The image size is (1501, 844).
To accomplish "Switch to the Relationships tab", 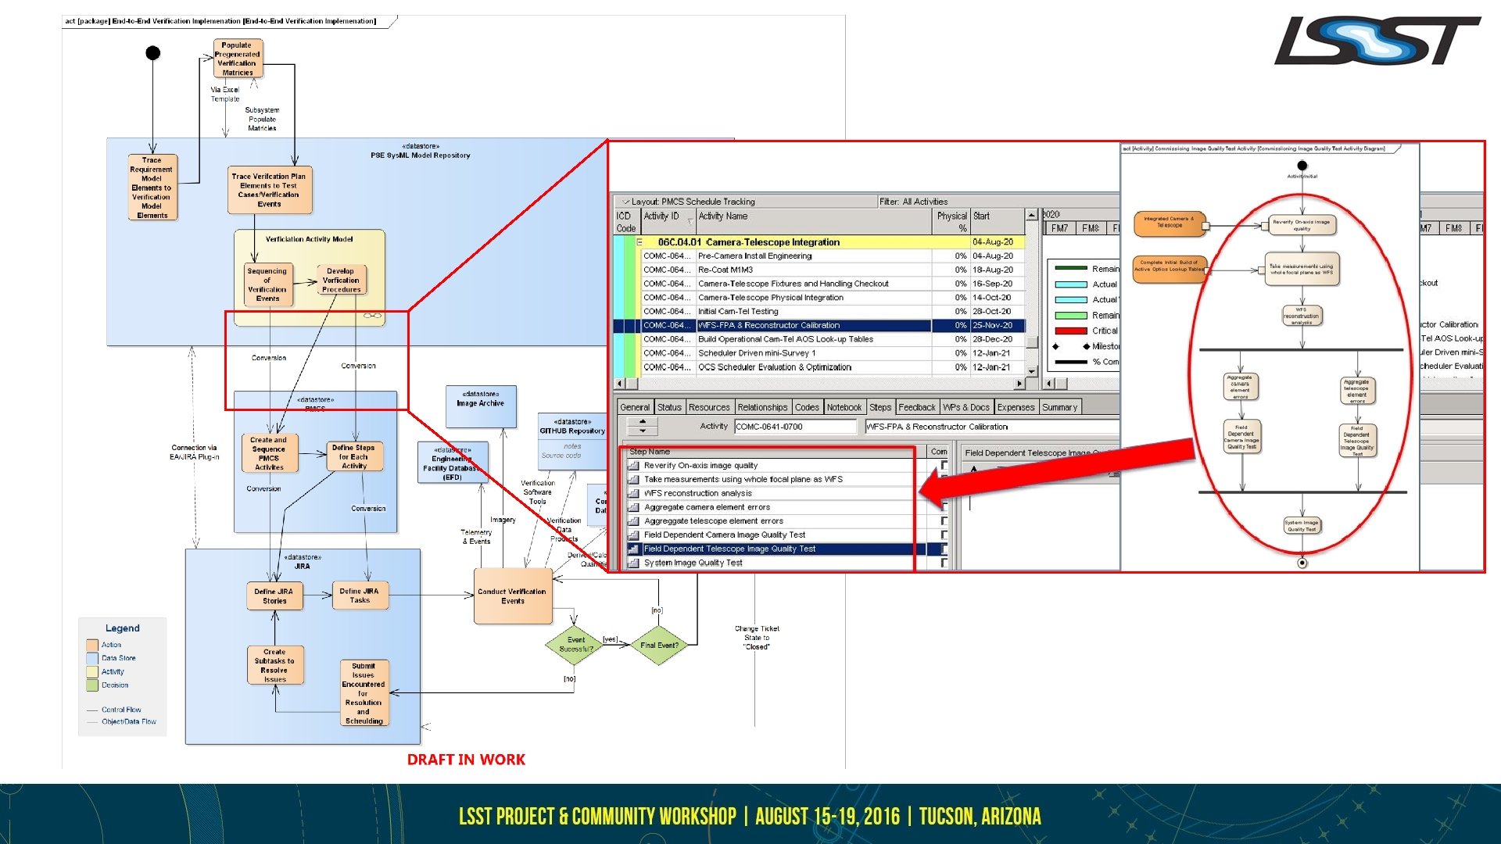I will point(762,407).
